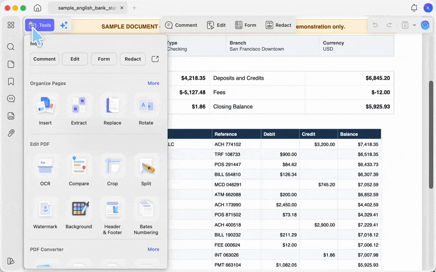Click the Save icon
The height and width of the screenshot is (272, 436).
(405, 25)
